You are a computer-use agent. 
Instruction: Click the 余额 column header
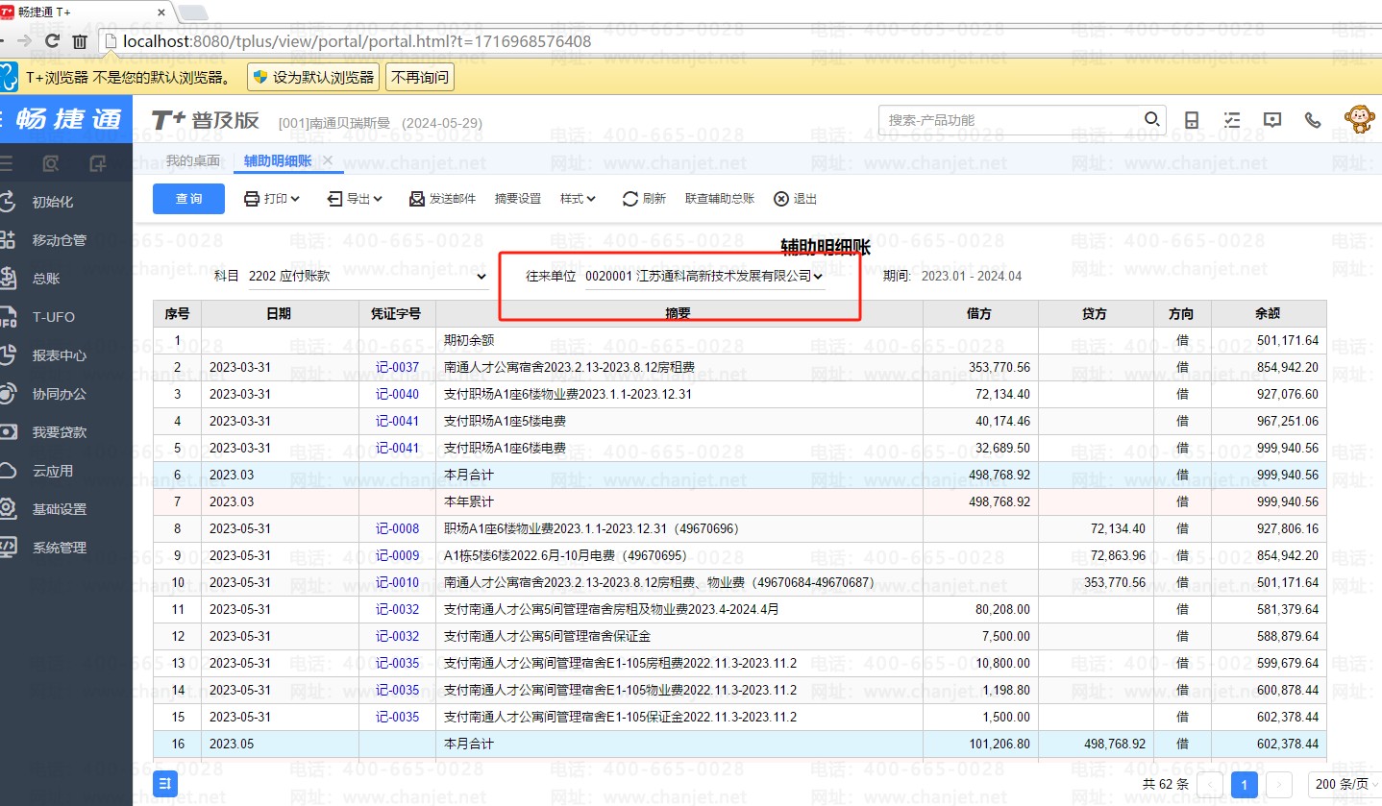point(1269,313)
